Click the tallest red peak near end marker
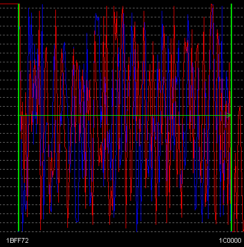 pyautogui.click(x=212, y=5)
